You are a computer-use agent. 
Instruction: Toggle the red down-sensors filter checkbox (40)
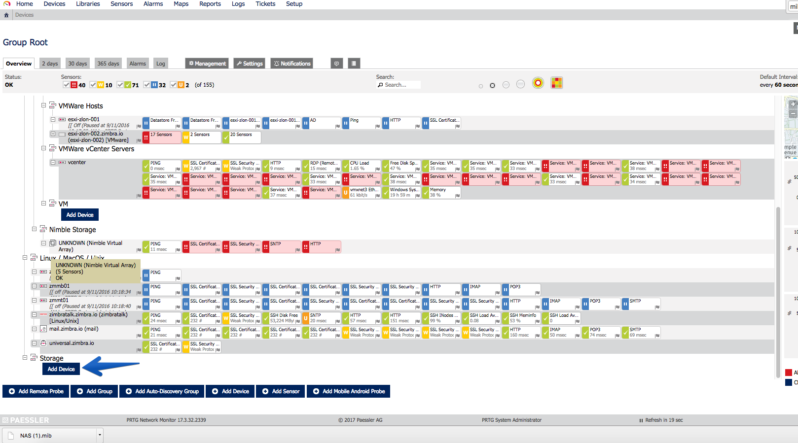pyautogui.click(x=66, y=85)
